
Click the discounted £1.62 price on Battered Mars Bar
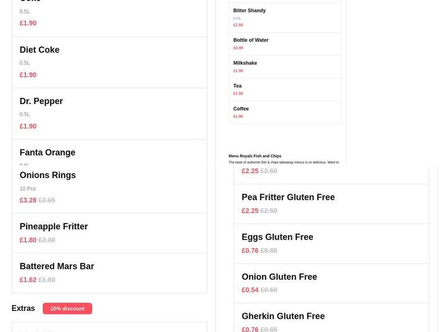coord(28,279)
